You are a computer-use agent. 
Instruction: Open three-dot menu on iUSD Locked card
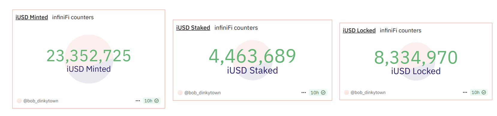click(465, 92)
